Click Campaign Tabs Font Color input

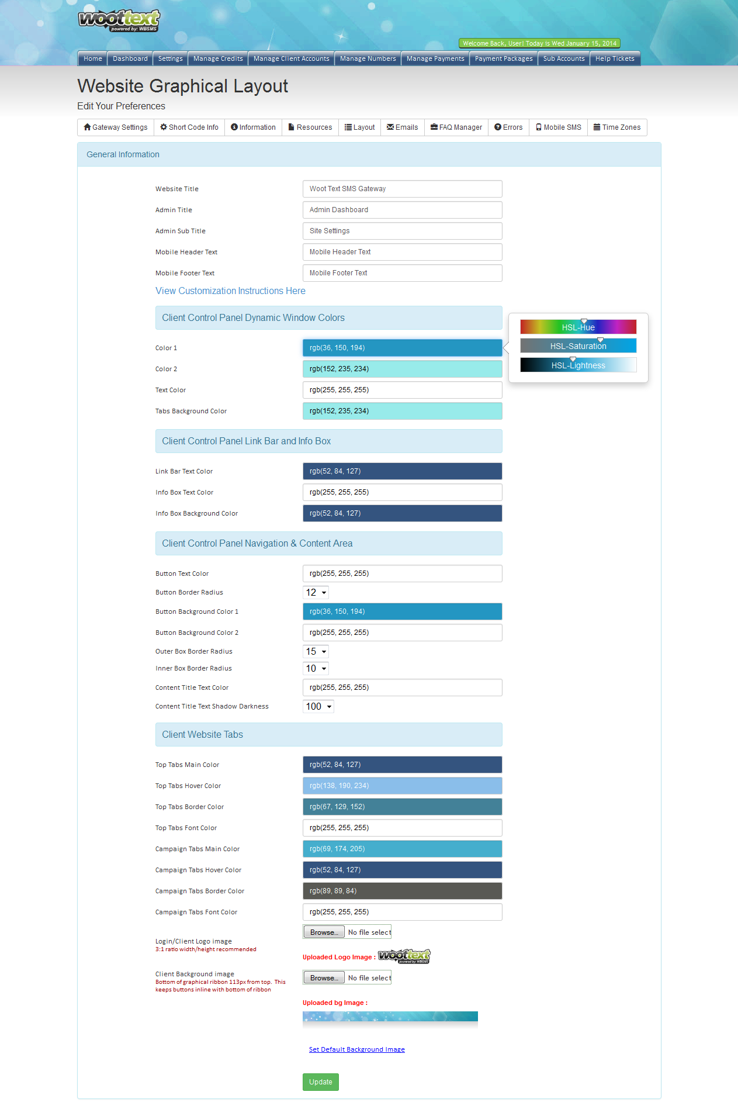(403, 912)
